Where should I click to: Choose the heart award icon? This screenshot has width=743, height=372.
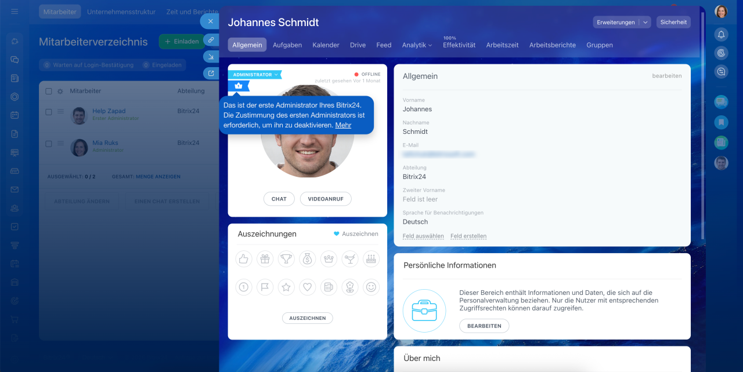pos(308,287)
